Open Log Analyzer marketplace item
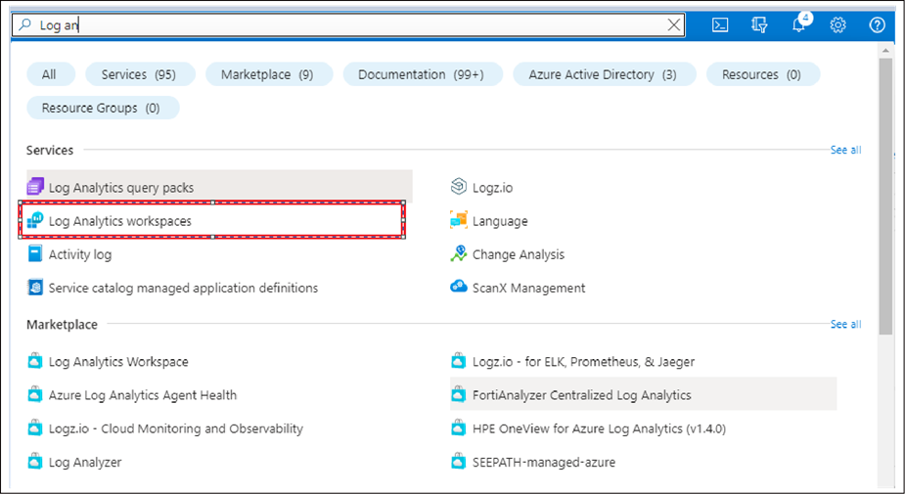Screen dimensions: 905x494 85,463
